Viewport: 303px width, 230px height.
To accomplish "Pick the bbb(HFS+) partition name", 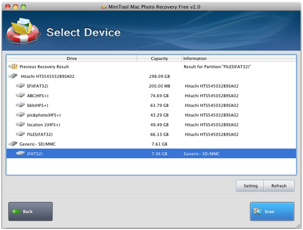I will [x=37, y=105].
